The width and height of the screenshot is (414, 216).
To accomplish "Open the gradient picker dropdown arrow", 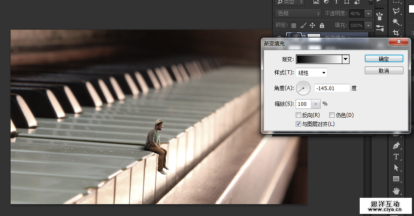I will [346, 59].
